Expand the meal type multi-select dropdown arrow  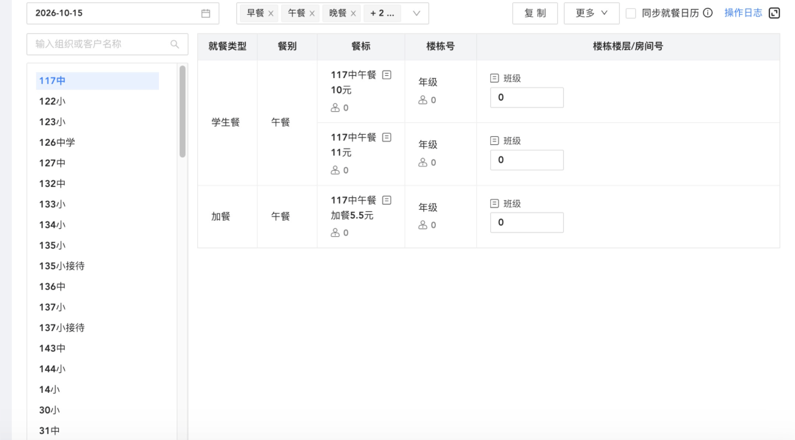[416, 14]
